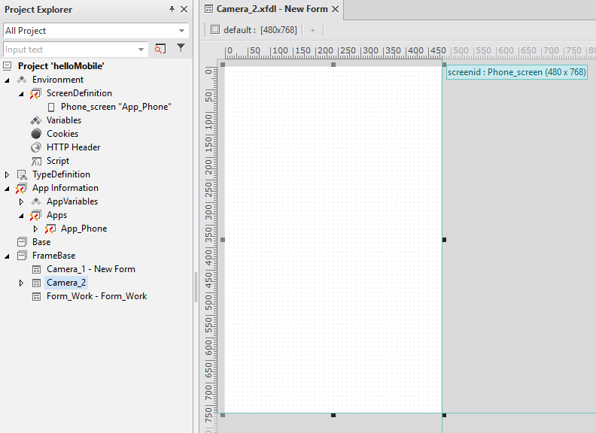Viewport: 596px width, 433px height.
Task: Click the form design canvas
Action: click(333, 240)
